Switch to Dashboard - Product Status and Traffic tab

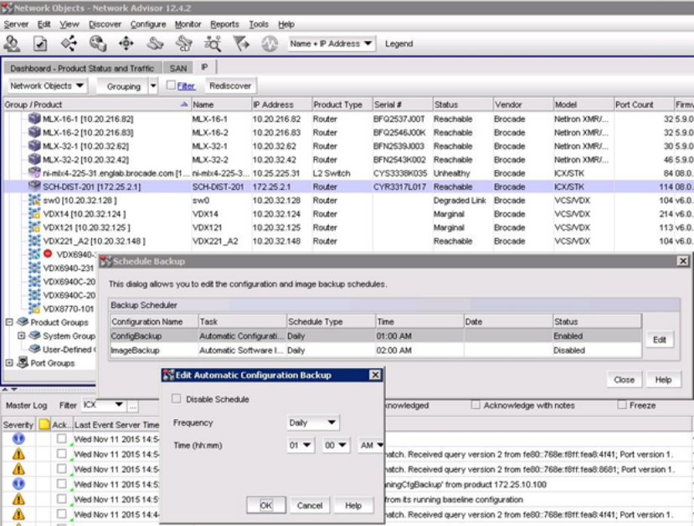(82, 68)
